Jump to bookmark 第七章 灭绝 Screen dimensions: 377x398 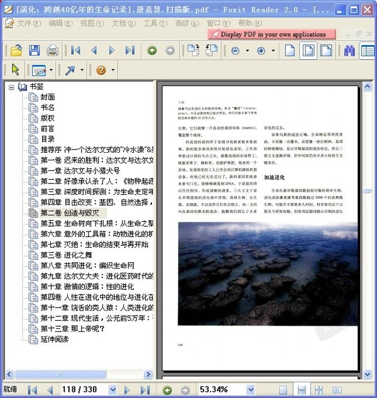click(94, 245)
